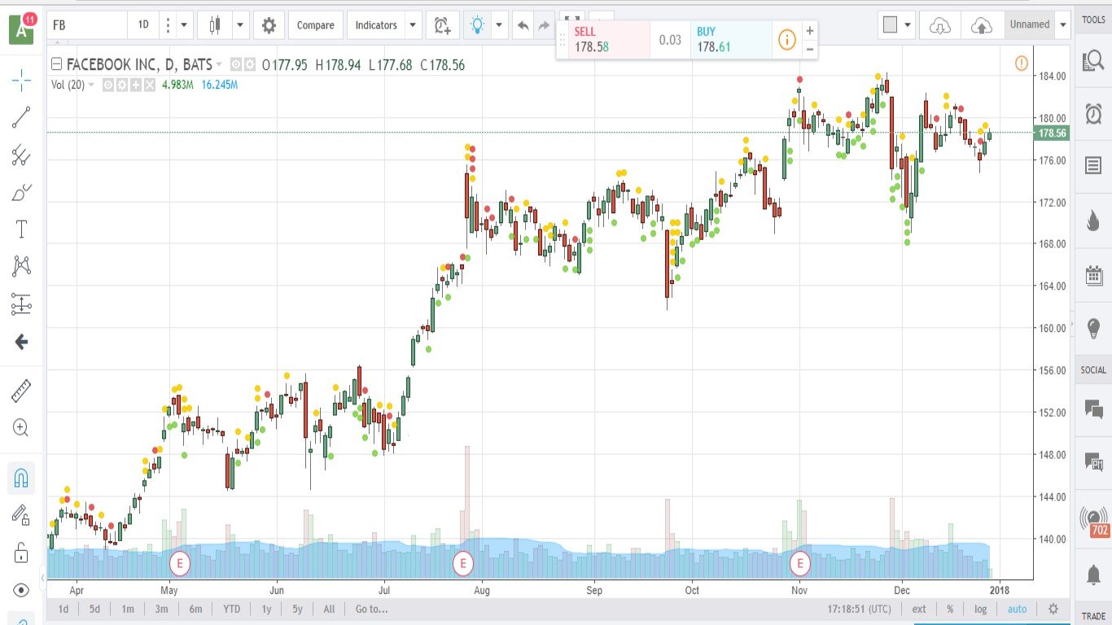This screenshot has width=1112, height=625.
Task: Select the trend line drawing tool
Action: (x=22, y=117)
